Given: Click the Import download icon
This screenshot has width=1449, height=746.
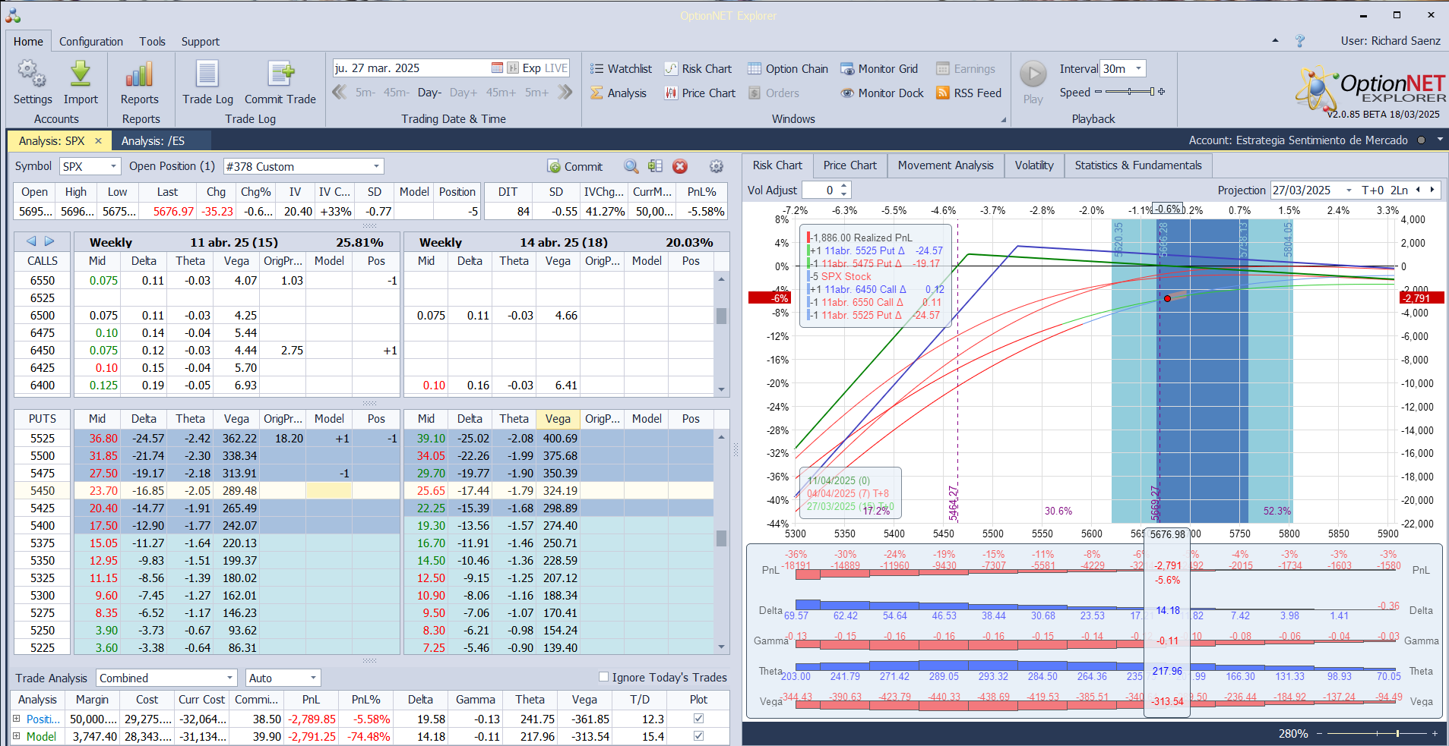Looking at the screenshot, I should pos(81,74).
